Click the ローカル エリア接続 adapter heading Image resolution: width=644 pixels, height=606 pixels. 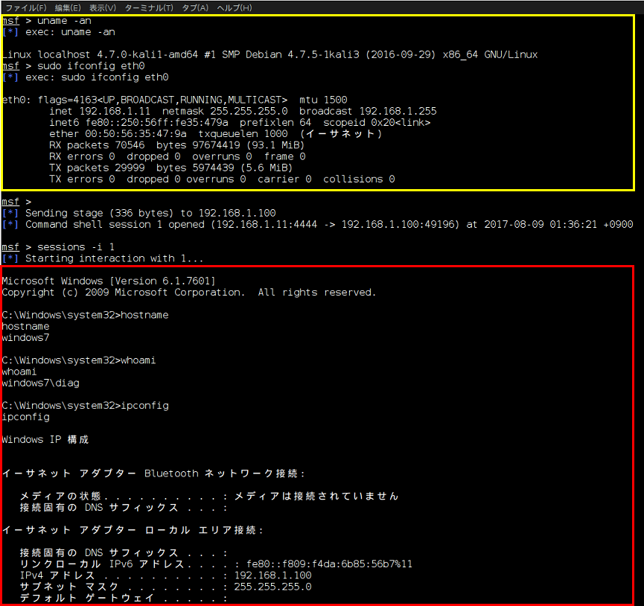click(133, 530)
